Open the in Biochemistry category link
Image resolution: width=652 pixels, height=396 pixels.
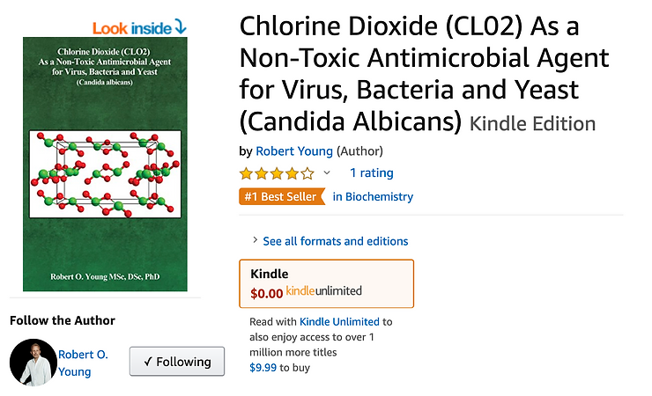pos(373,197)
